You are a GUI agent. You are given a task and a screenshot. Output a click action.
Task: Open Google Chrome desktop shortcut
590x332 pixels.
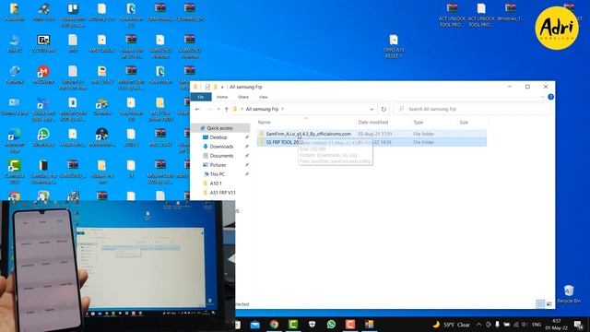pos(15,196)
